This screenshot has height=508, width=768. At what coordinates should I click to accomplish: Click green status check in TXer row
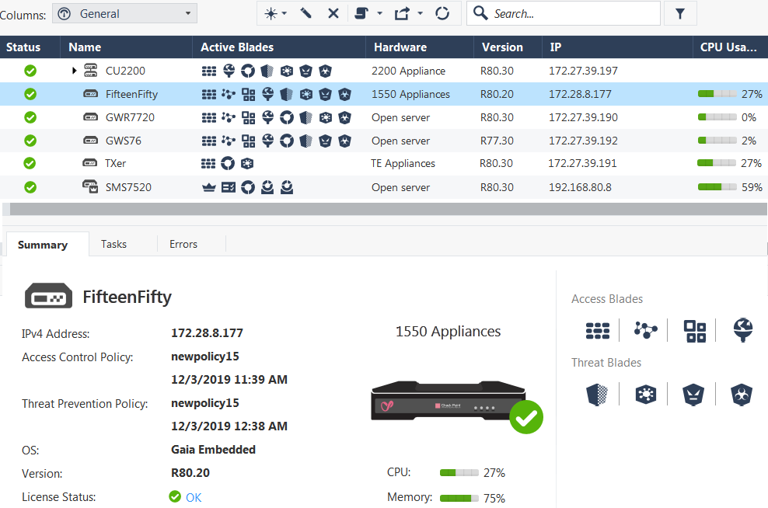point(30,163)
